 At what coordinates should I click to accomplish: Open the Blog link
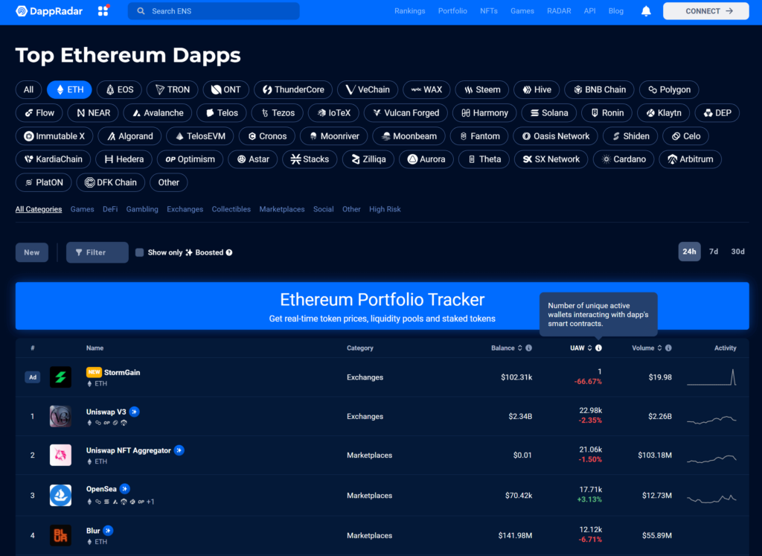tap(615, 10)
